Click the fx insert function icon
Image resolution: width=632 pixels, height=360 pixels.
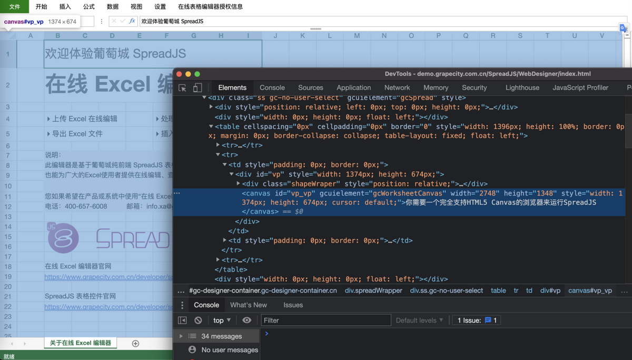click(x=132, y=21)
